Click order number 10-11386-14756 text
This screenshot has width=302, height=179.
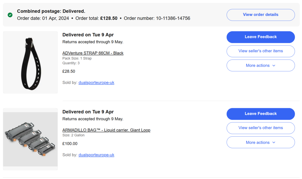click(x=173, y=18)
